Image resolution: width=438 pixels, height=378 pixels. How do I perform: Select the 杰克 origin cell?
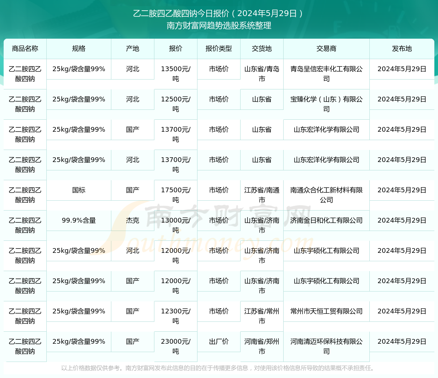point(133,221)
